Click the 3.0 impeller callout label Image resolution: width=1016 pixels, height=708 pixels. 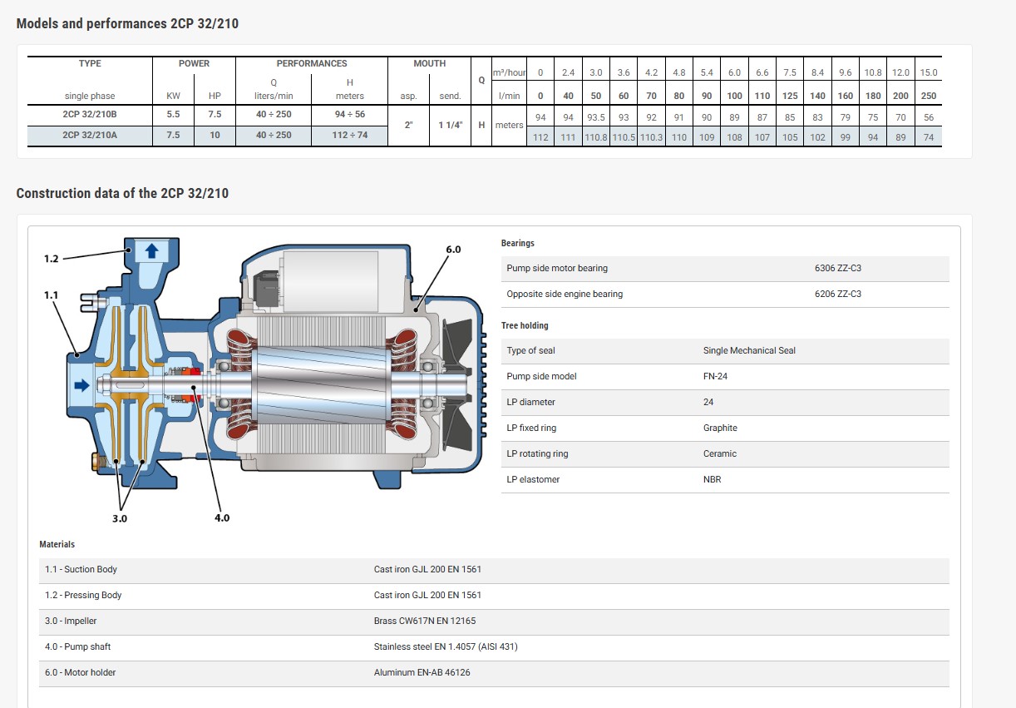120,517
